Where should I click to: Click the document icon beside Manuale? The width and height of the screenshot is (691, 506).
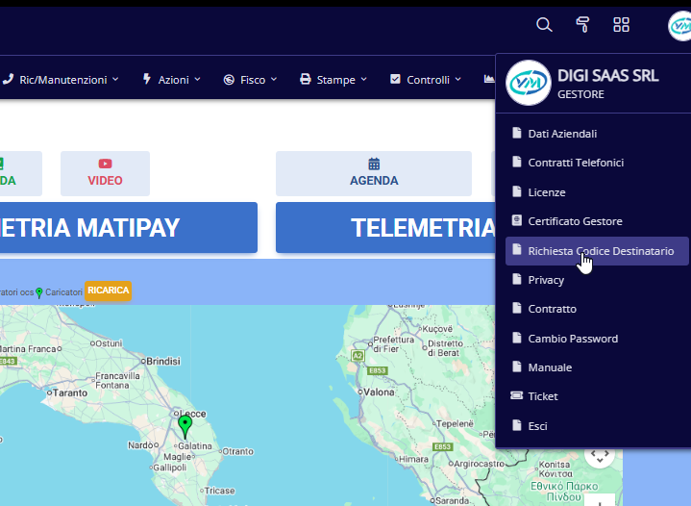pyautogui.click(x=517, y=367)
